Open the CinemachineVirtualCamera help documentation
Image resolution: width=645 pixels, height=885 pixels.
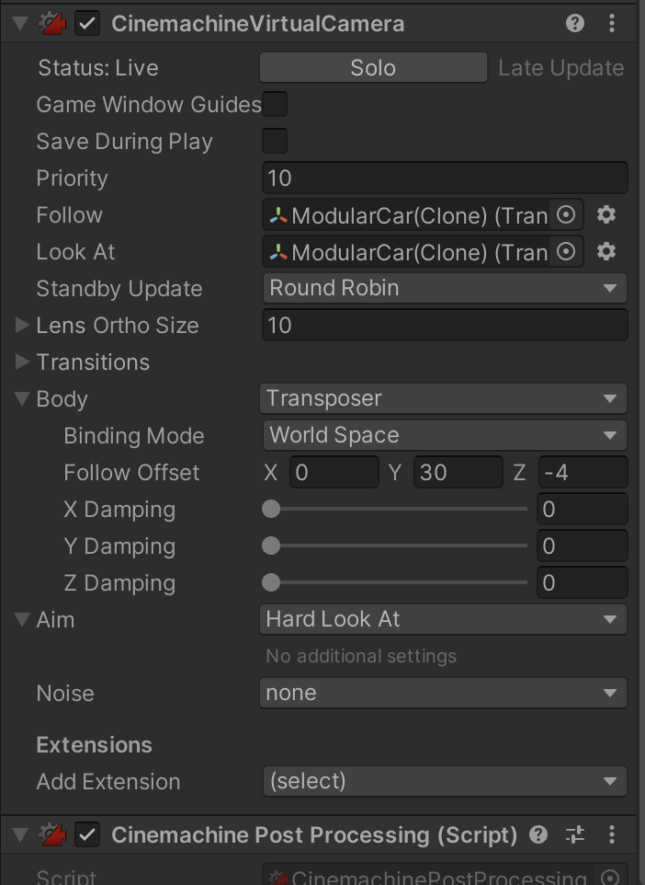point(574,23)
